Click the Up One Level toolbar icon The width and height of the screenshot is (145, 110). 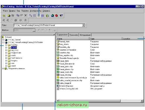(4, 16)
